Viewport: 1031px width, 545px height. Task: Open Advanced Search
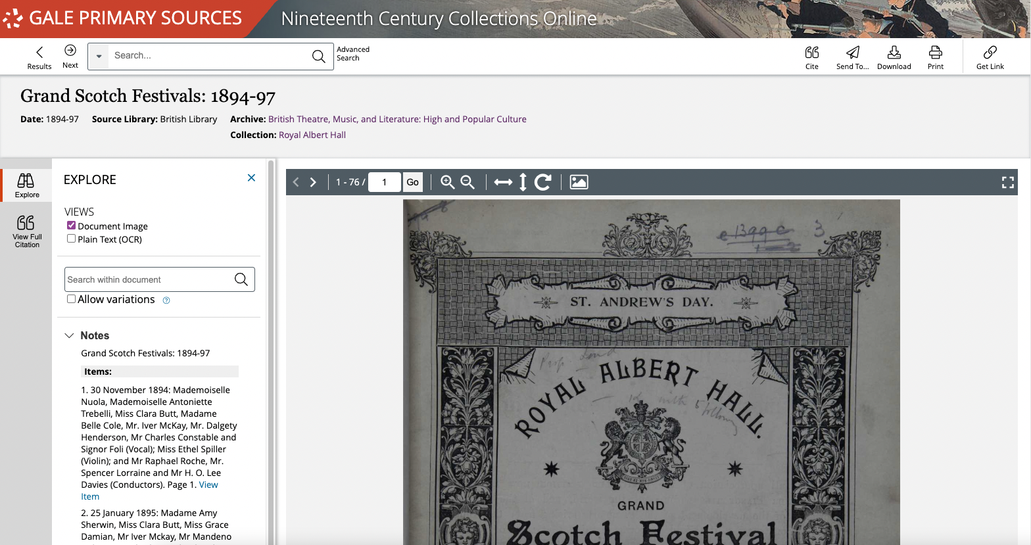point(353,53)
